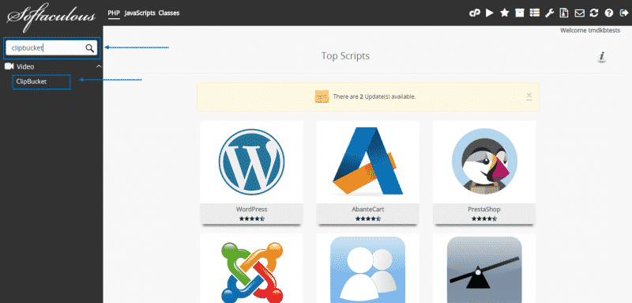Image resolution: width=632 pixels, height=303 pixels.
Task: Click the Video category camera icon
Action: click(x=9, y=66)
